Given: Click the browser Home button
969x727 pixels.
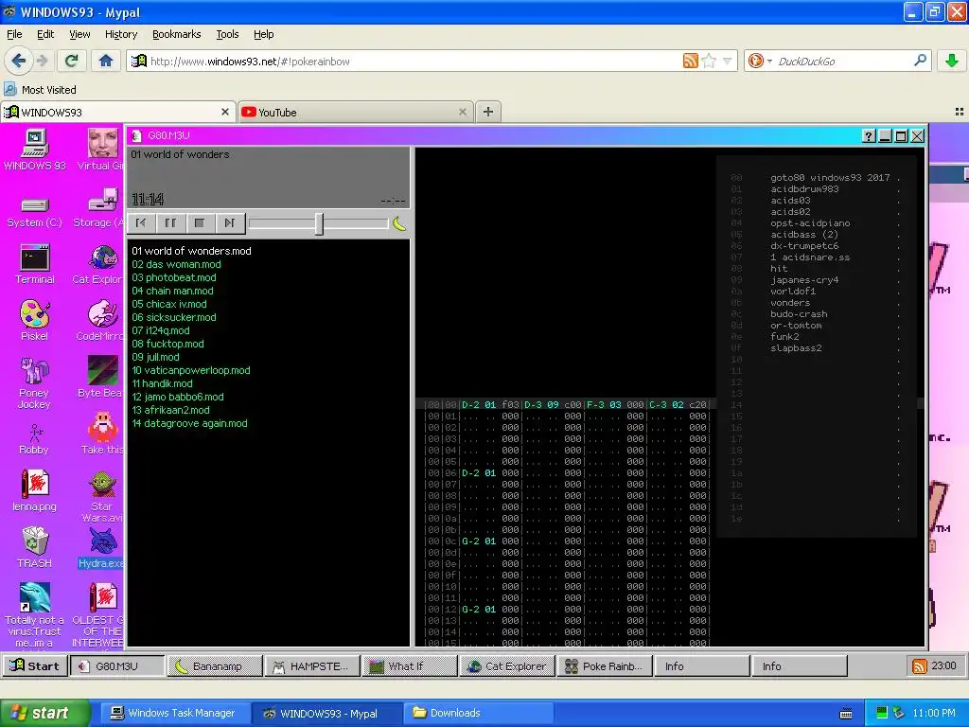Looking at the screenshot, I should point(106,61).
